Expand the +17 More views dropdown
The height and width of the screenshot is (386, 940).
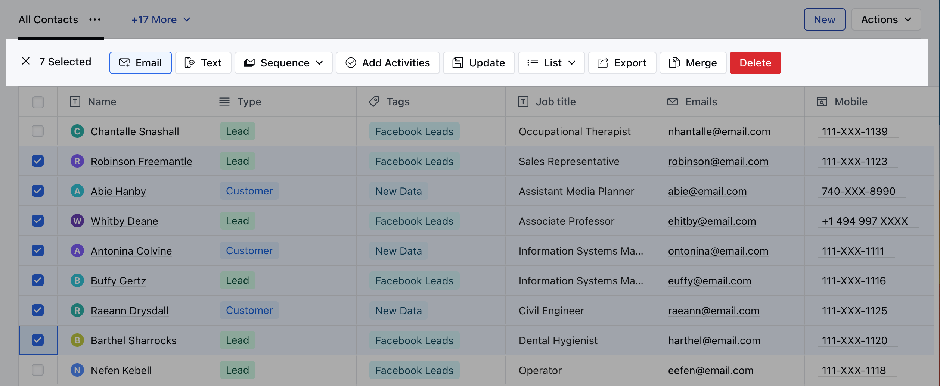(161, 19)
